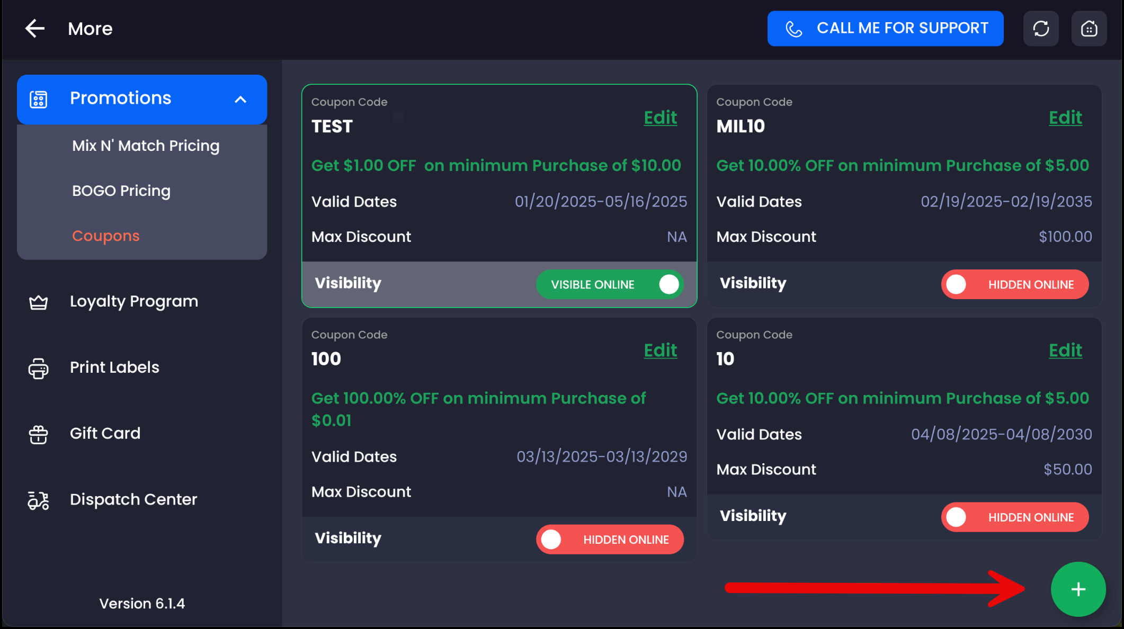Edit the MIL10 coupon

1065,118
